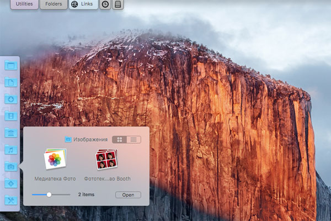Screen dimensions: 331x221
Task: Open the Music folder in the sidebar
Action: coord(10,149)
